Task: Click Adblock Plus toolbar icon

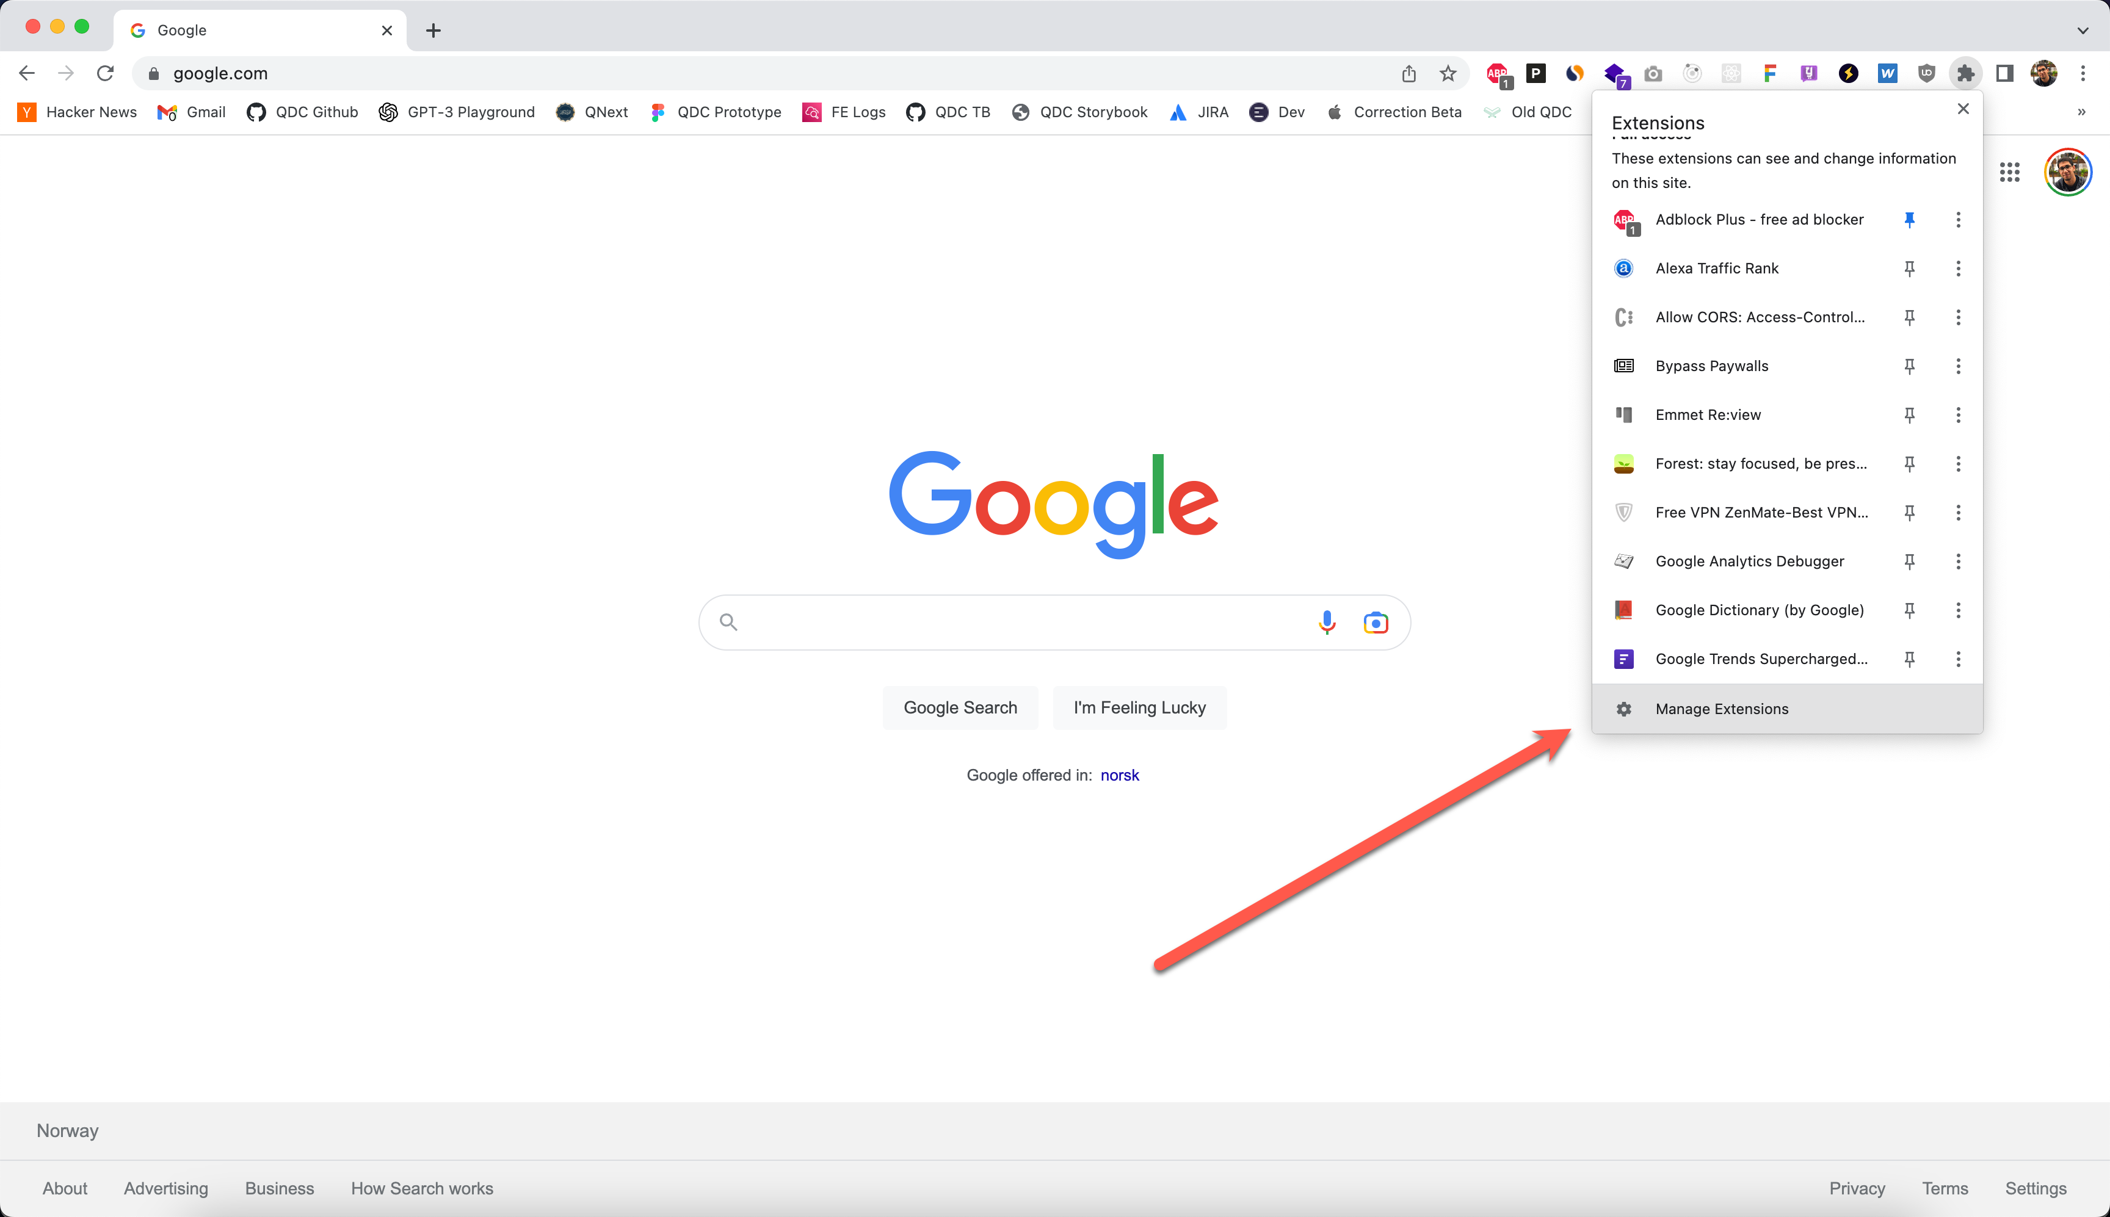Action: (1497, 74)
